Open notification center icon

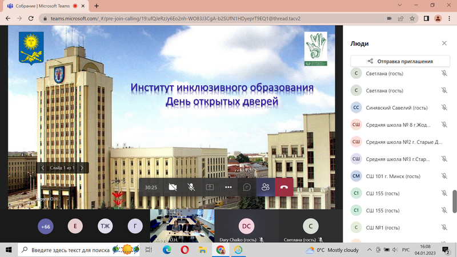click(446, 250)
